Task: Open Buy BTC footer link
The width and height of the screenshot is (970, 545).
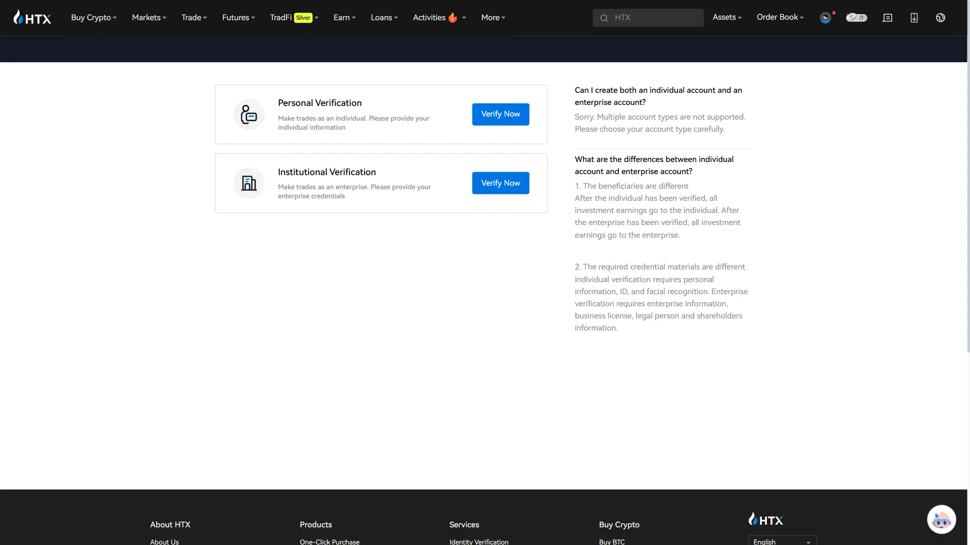Action: 611,541
